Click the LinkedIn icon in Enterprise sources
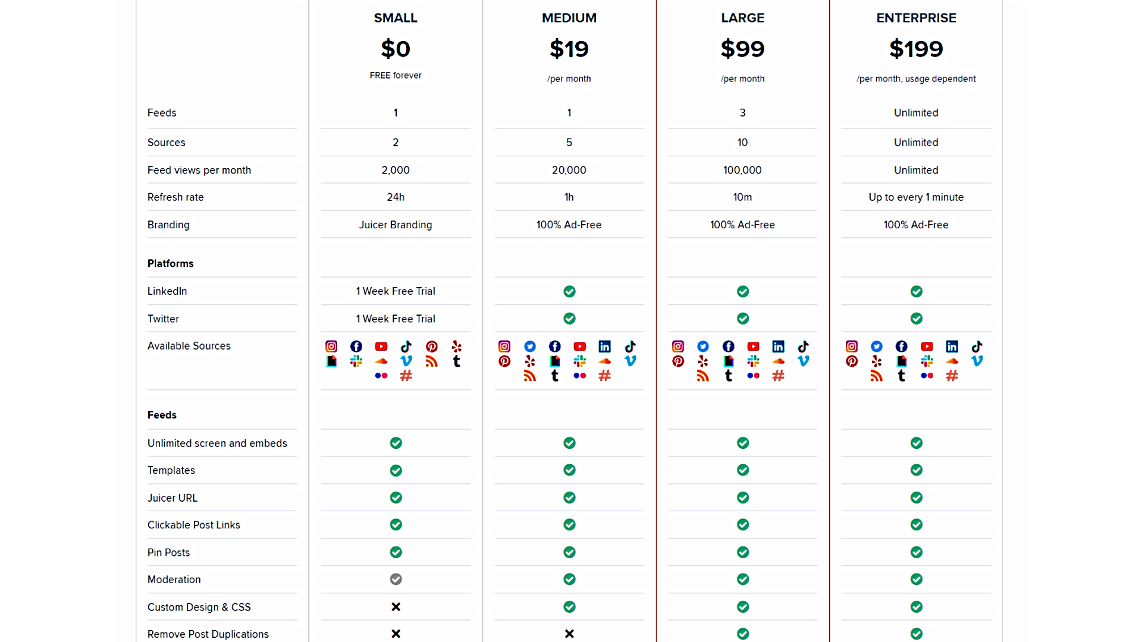1142x642 pixels. click(x=952, y=346)
